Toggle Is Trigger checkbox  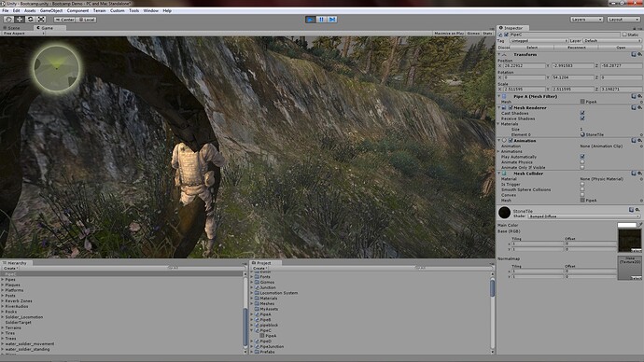pyautogui.click(x=582, y=185)
